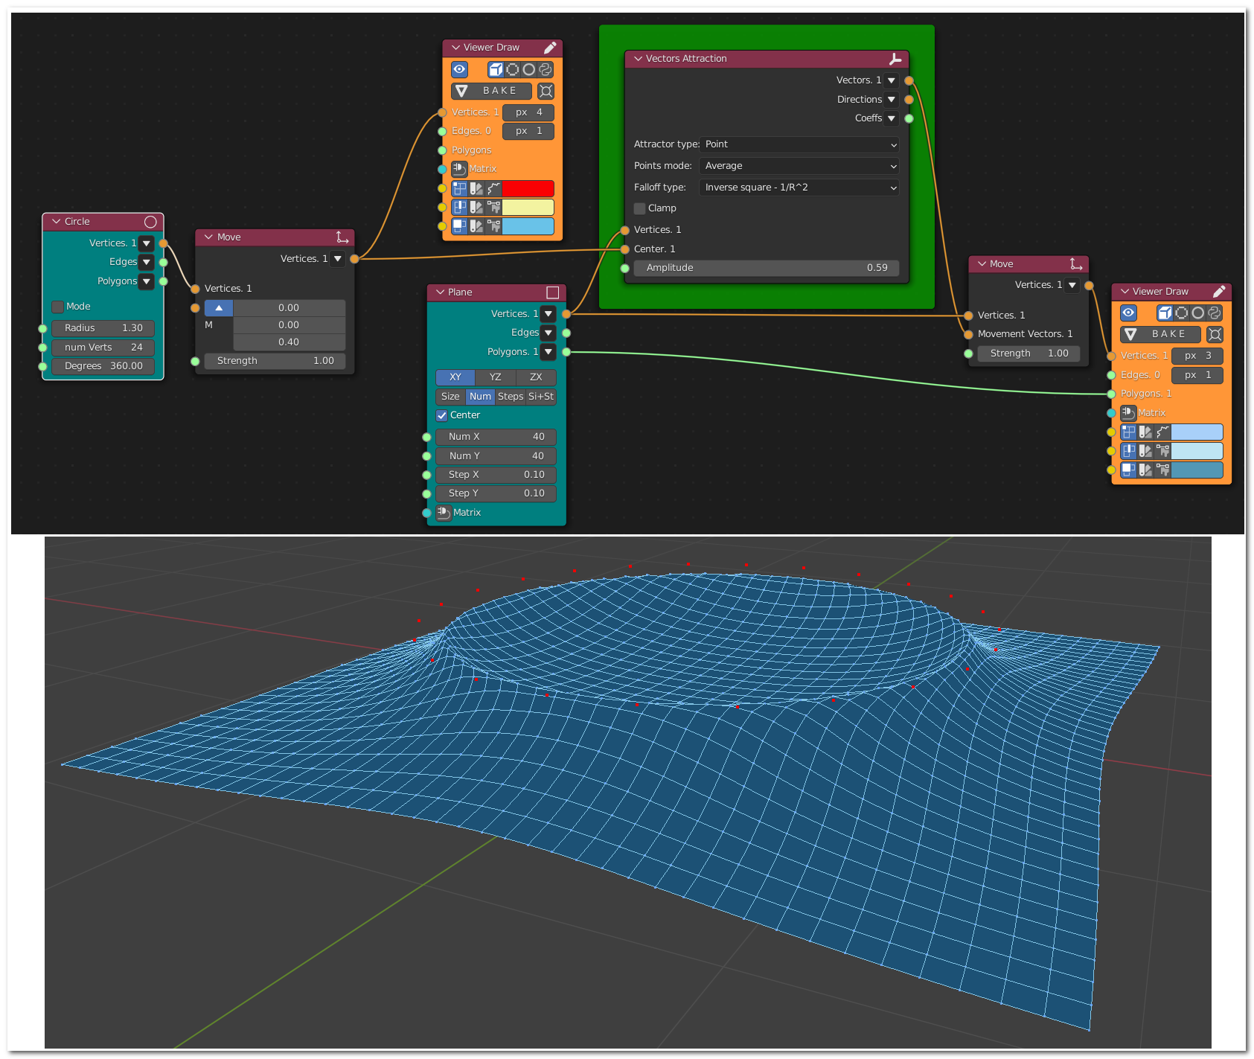Viewport: 1254px width, 1059px height.
Task: Select solid cube shading in left Viewer Draw
Action: (x=496, y=69)
